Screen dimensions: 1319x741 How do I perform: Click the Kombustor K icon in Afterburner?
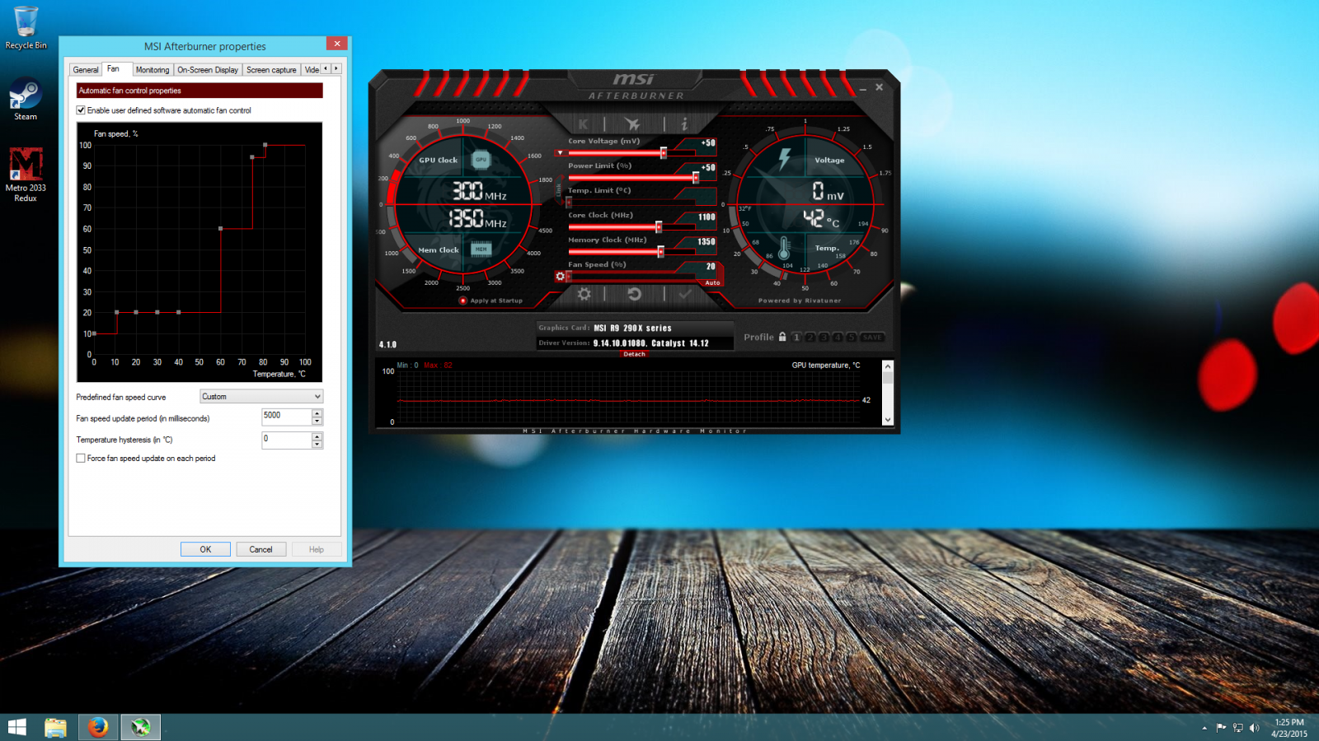584,124
